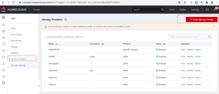This screenshot has height=94, width=219.
Task: Dismiss the orange warning banner
Action: click(214, 26)
